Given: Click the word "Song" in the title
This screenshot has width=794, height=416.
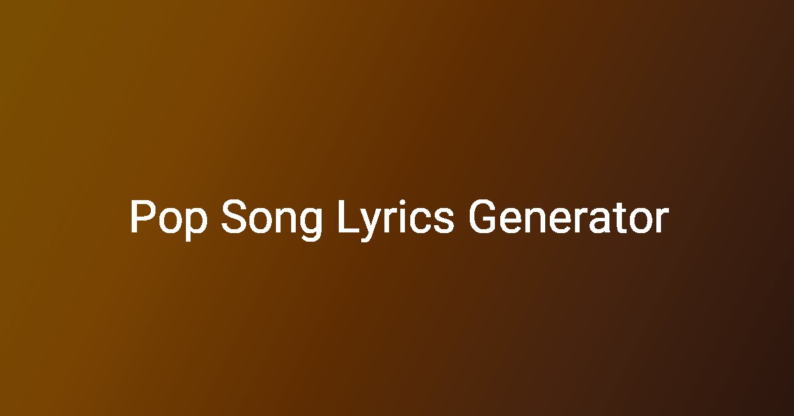Looking at the screenshot, I should [271, 221].
